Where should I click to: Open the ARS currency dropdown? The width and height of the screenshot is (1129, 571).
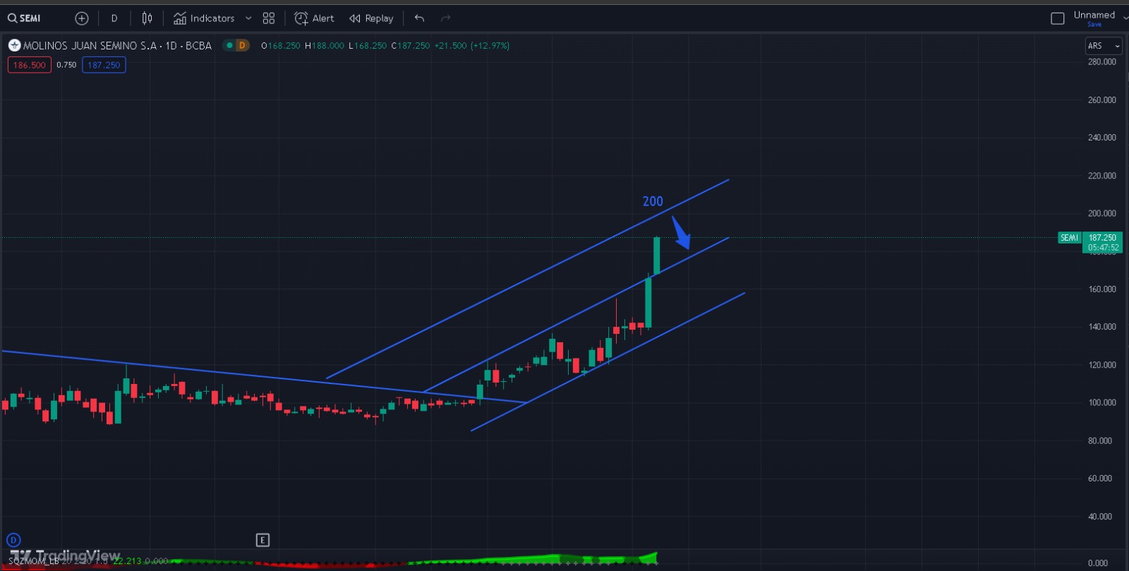[x=1103, y=46]
